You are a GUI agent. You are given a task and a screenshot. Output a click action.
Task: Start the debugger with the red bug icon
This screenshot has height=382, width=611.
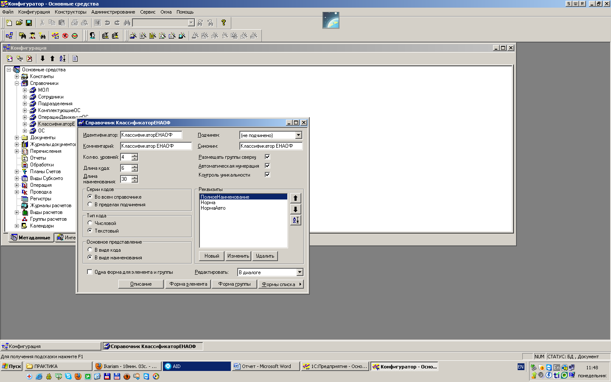[65, 36]
